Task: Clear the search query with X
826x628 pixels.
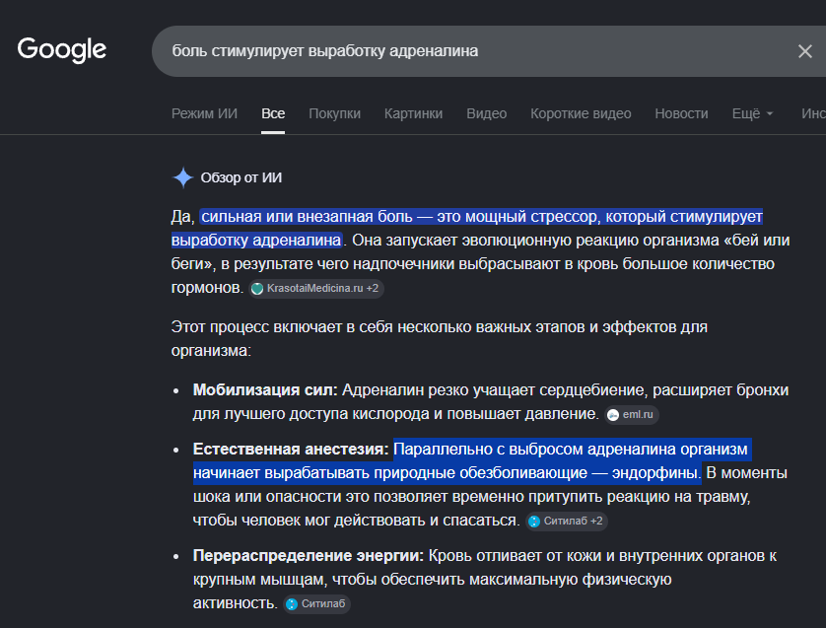Action: coord(804,51)
